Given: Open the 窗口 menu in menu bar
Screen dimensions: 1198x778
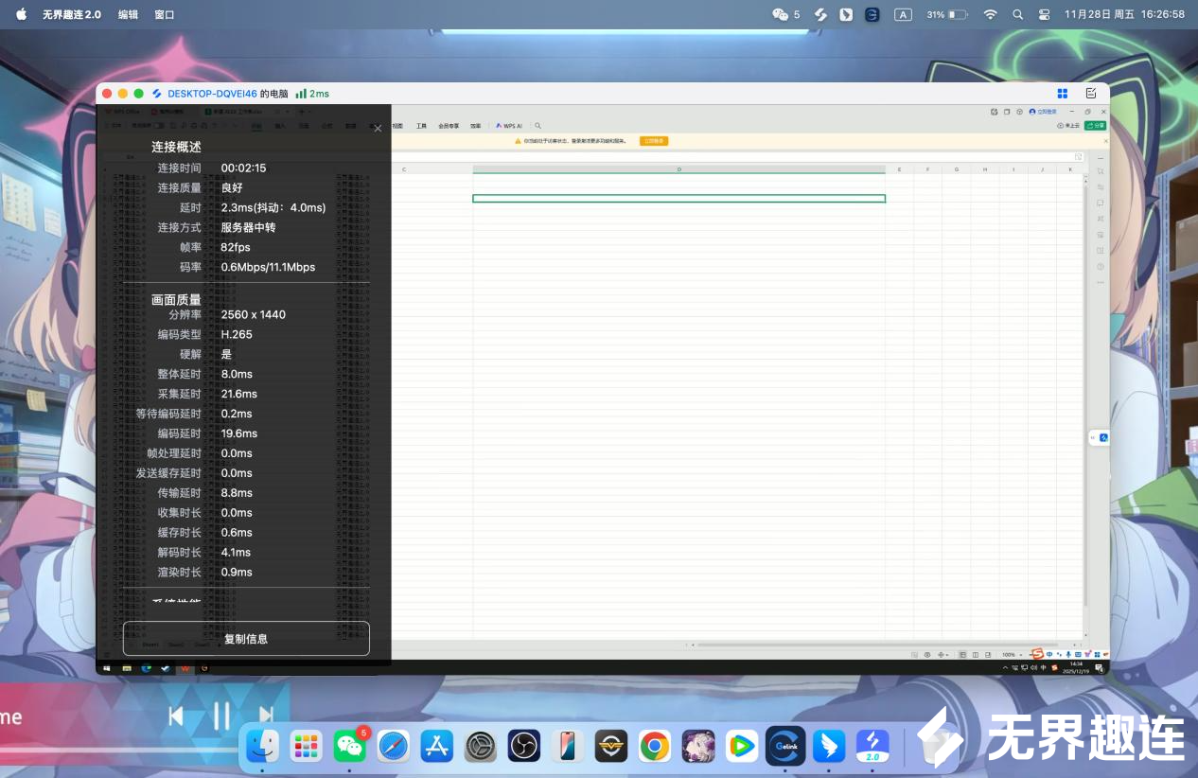Looking at the screenshot, I should tap(165, 14).
